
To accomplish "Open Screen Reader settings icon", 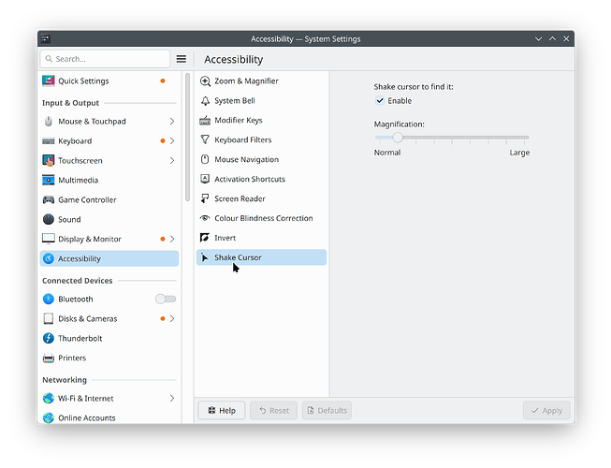I will point(206,199).
